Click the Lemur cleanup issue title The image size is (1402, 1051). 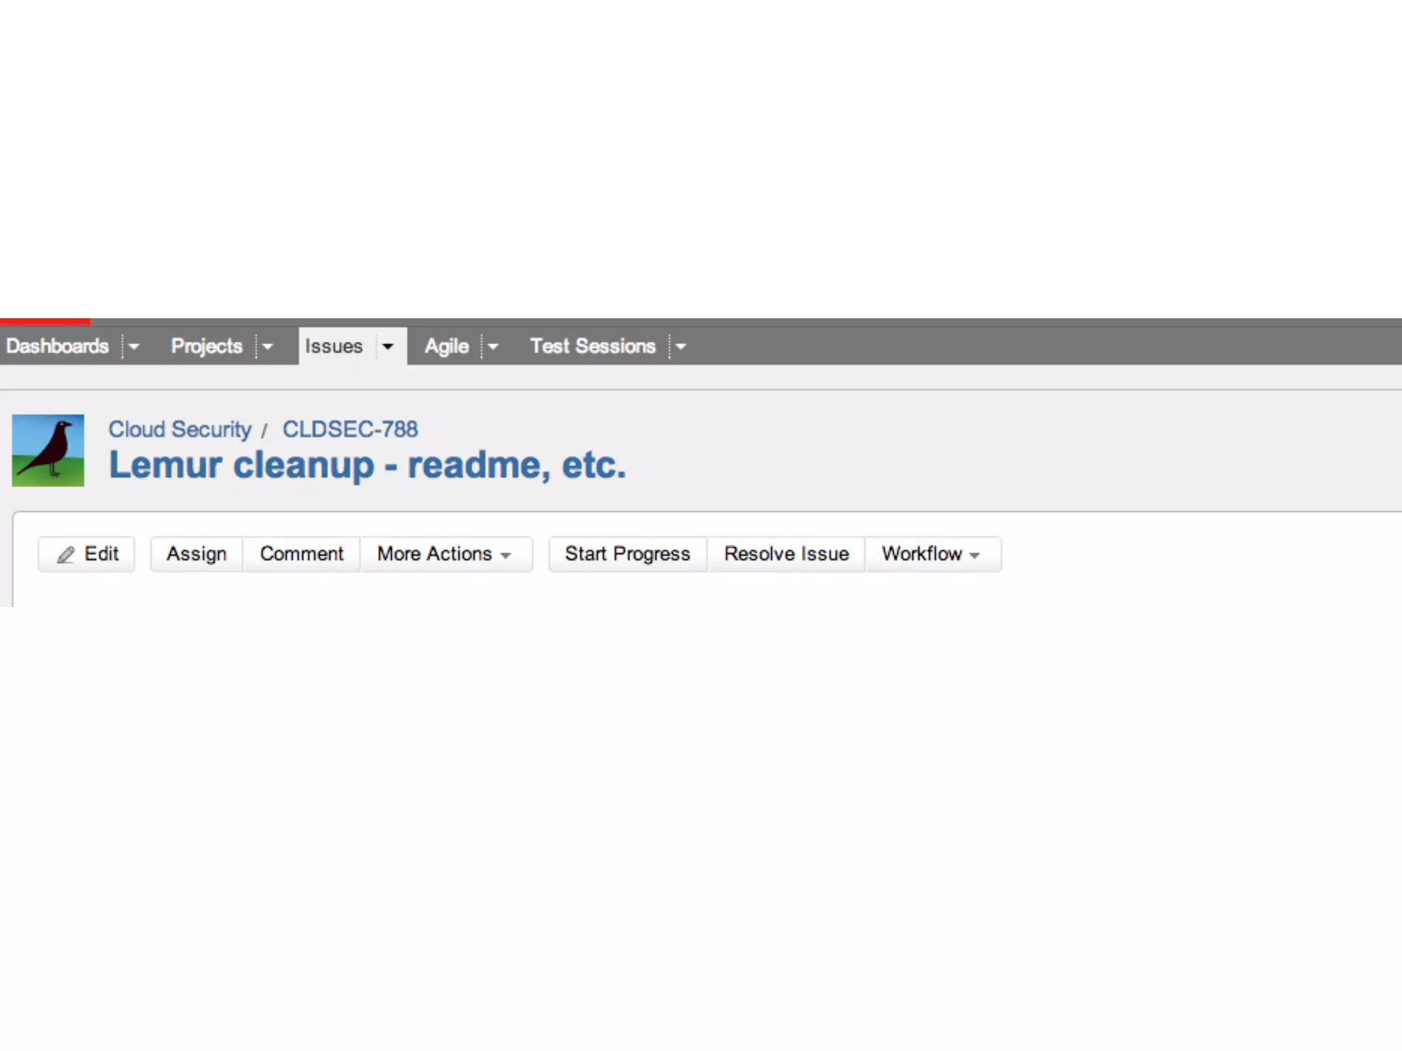pos(368,465)
